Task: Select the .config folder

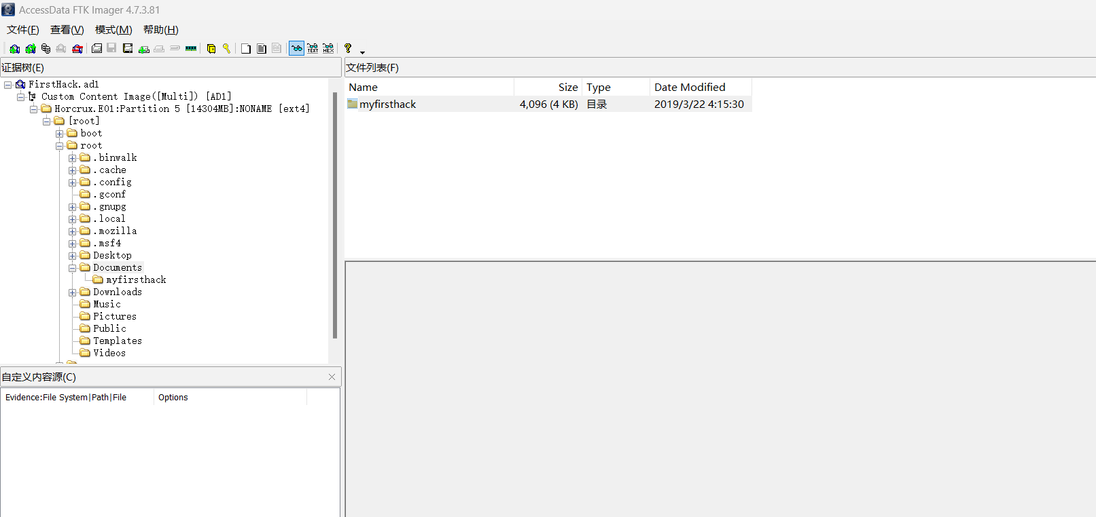Action: [x=113, y=182]
